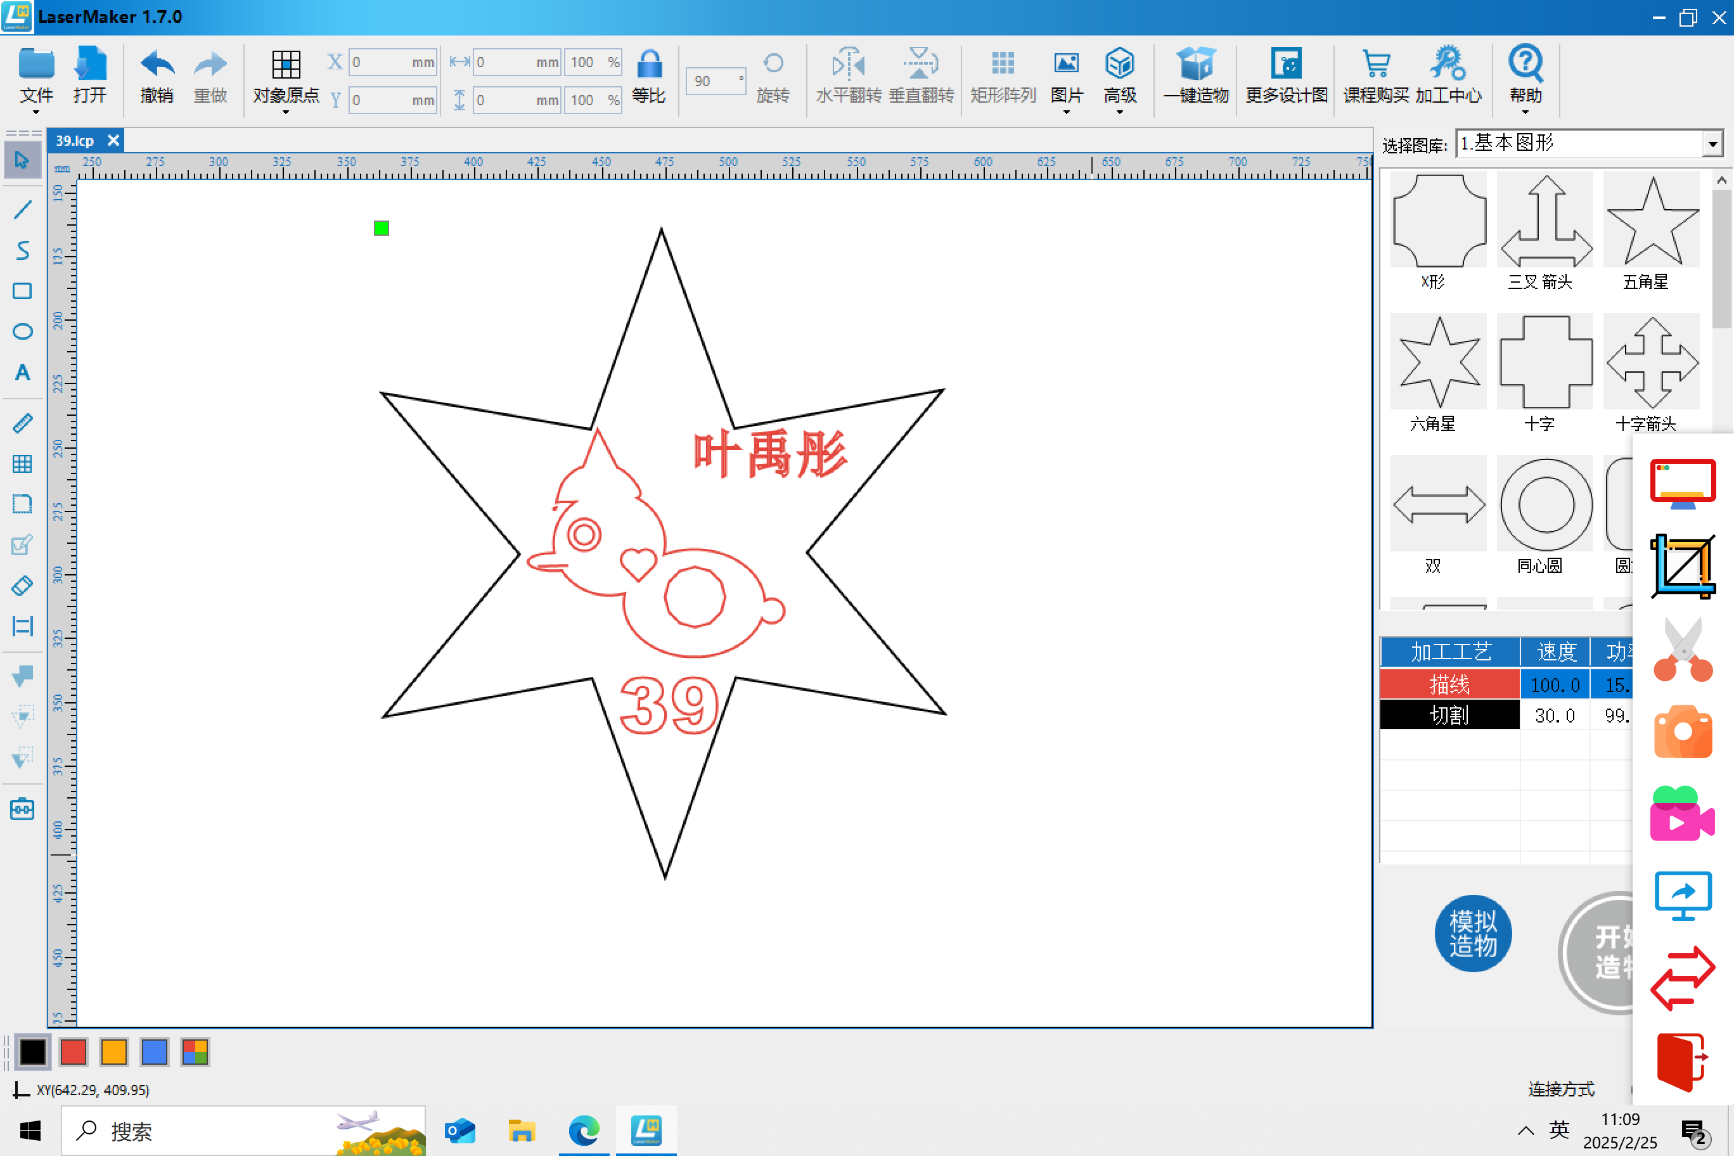Select the ellipse tool

[x=22, y=331]
